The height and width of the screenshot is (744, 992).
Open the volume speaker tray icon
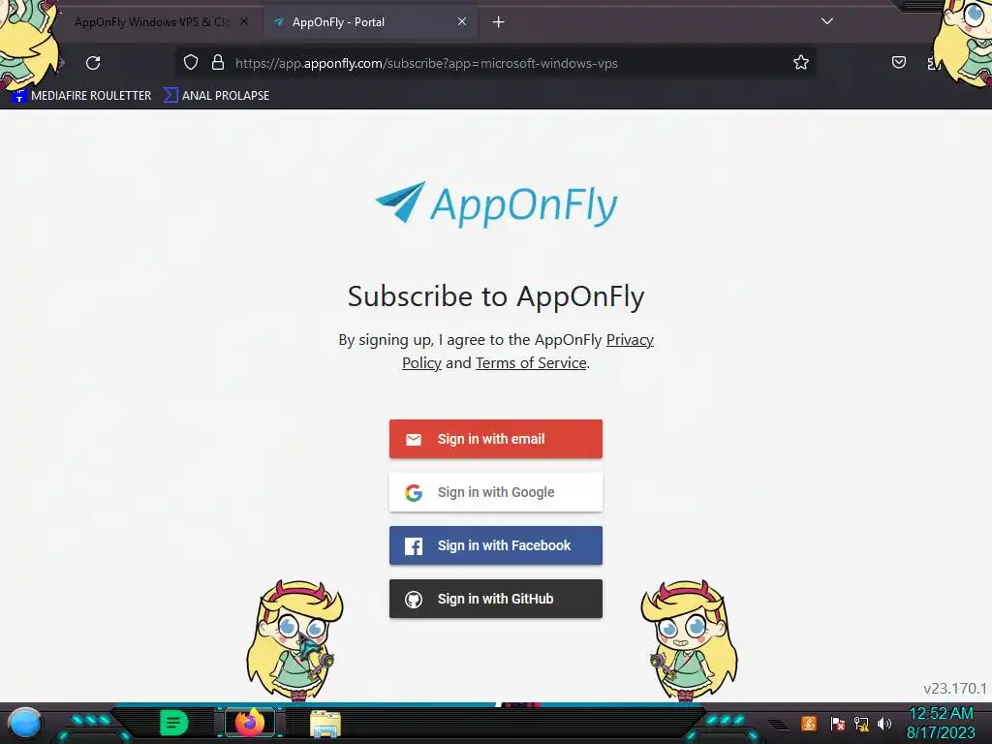point(883,723)
